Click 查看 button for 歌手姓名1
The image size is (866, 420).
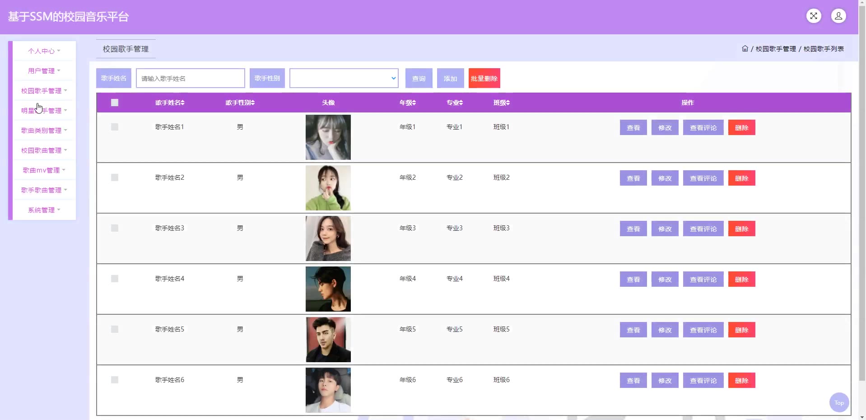[x=633, y=127]
